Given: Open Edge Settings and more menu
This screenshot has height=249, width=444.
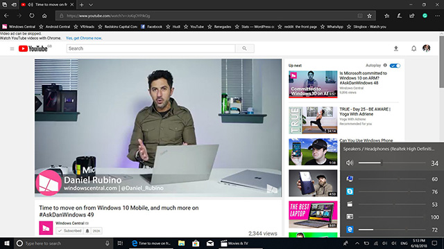Looking at the screenshot, I should (438, 16).
